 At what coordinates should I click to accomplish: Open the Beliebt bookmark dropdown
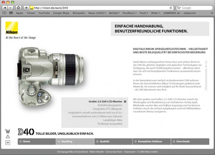pos(114,13)
